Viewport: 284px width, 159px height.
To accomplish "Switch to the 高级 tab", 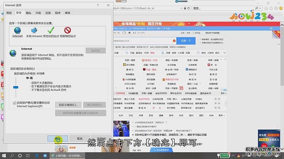I will 67,13.
